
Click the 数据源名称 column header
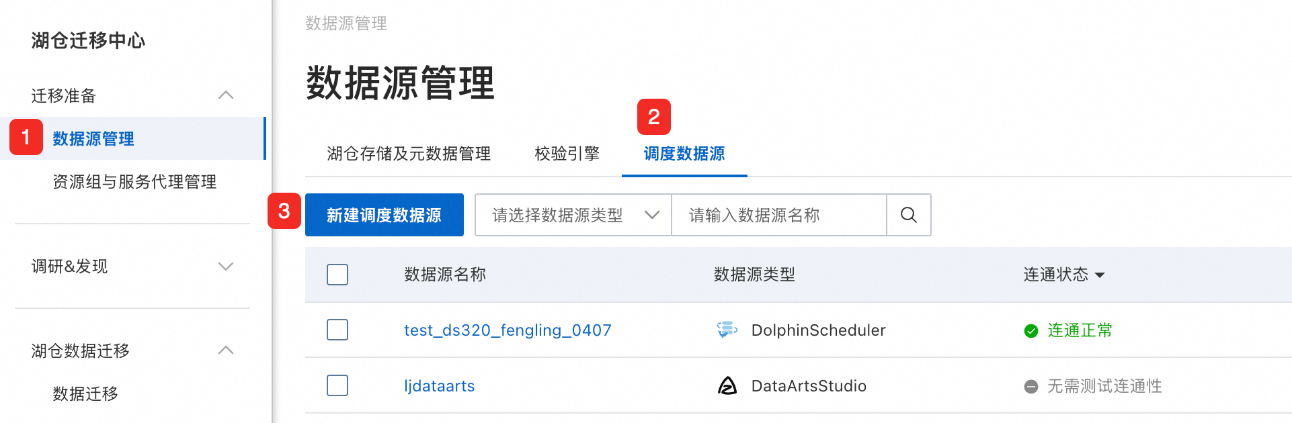pos(445,275)
